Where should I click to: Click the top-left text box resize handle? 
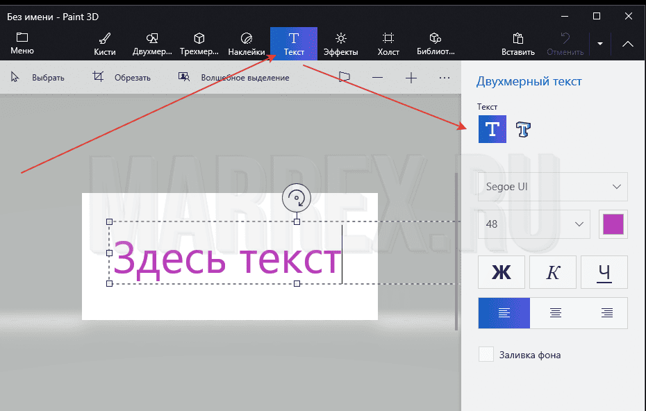tap(109, 222)
